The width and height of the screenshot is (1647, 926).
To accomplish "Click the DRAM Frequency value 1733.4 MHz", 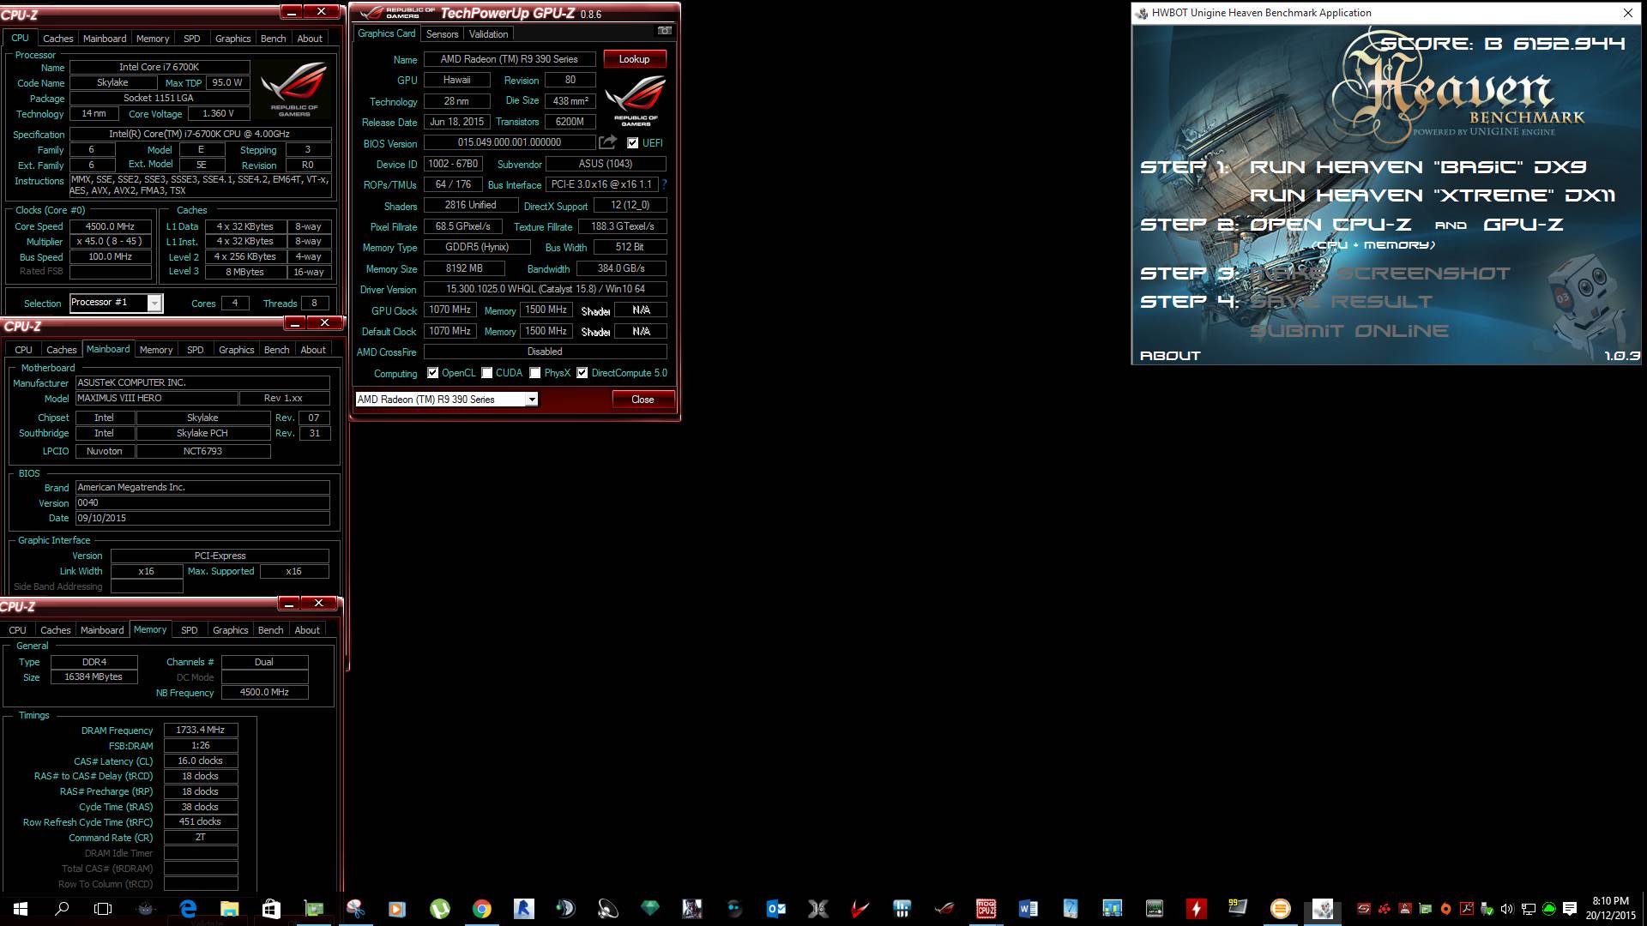I will pyautogui.click(x=201, y=731).
